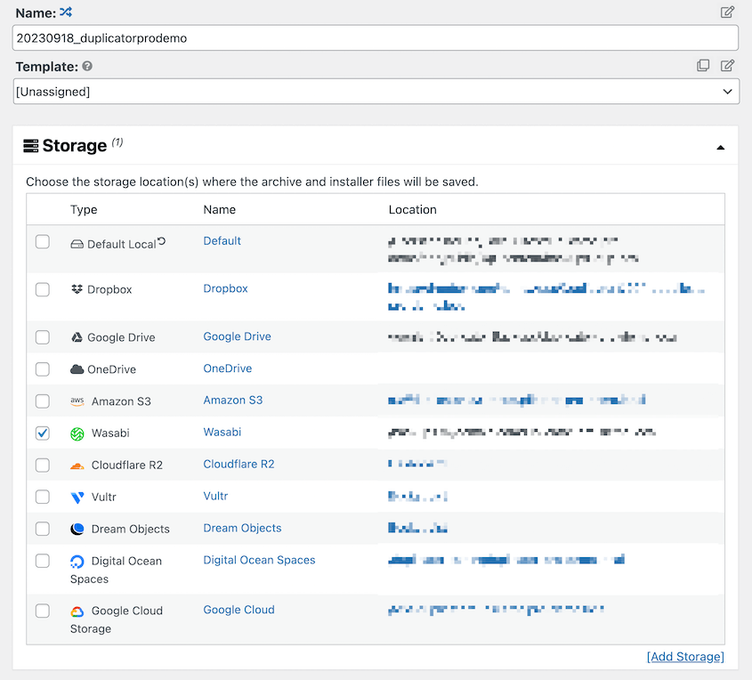The height and width of the screenshot is (680, 752).
Task: Tick the Google Drive storage checkbox
Action: pyautogui.click(x=43, y=337)
